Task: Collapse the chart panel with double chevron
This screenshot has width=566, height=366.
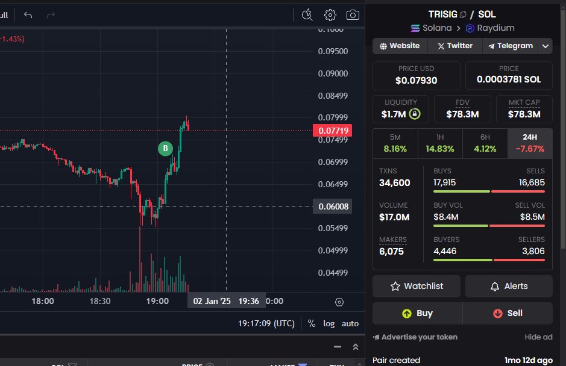Action: point(356,347)
